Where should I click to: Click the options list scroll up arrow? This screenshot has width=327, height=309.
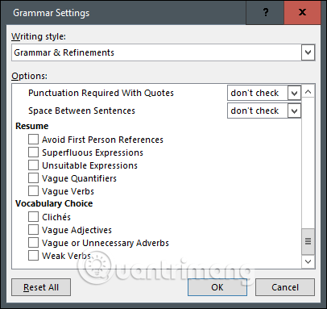point(308,92)
